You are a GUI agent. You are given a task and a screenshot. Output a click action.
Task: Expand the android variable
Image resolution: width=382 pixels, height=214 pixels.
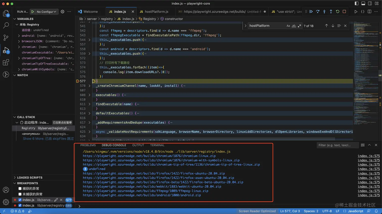pos(19,36)
